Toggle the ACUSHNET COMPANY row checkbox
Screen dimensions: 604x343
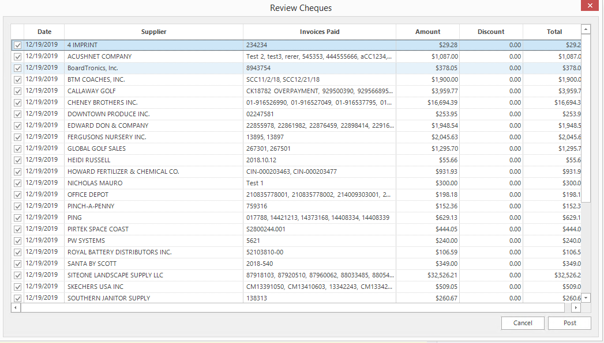17,56
